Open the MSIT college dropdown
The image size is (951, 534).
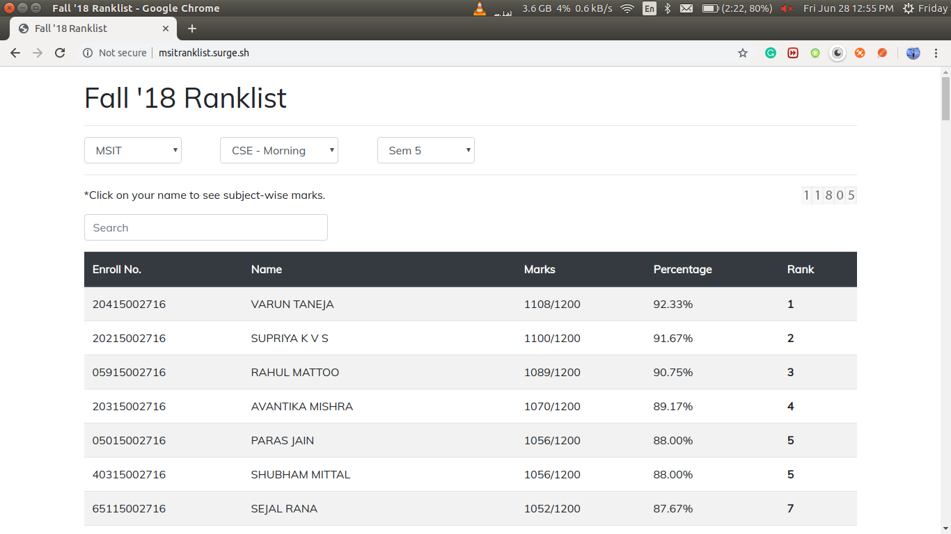pyautogui.click(x=132, y=150)
